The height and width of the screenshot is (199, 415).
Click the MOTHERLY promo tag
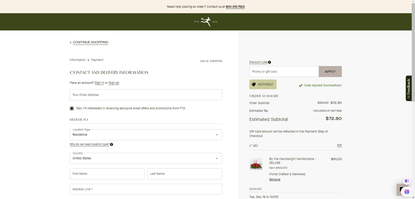(263, 84)
